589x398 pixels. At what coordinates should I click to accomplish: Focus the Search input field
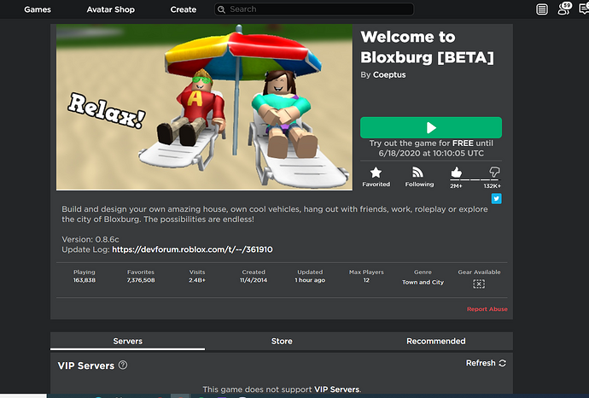314,9
